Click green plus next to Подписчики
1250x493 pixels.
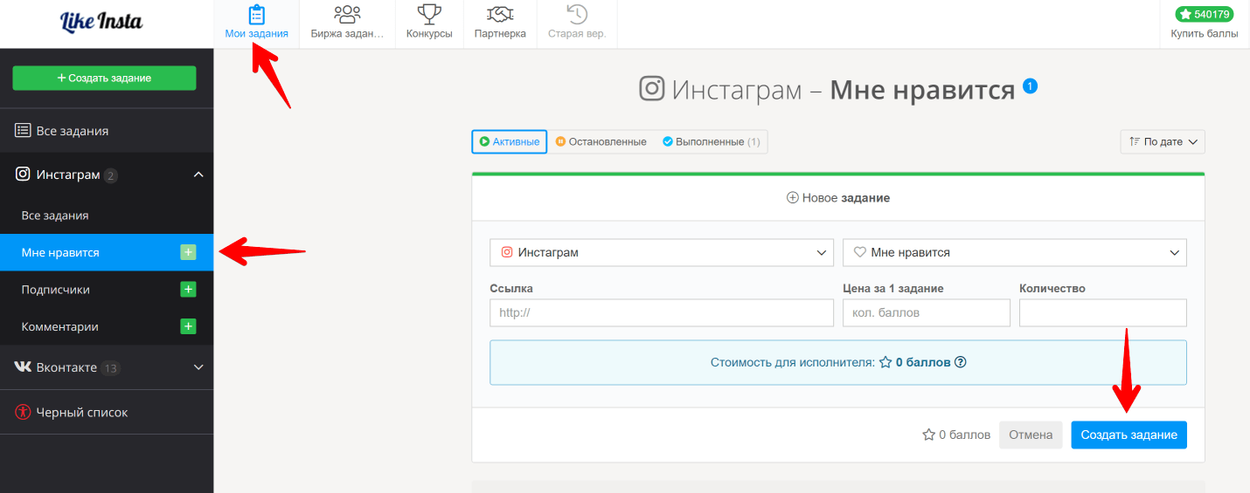[x=188, y=289]
